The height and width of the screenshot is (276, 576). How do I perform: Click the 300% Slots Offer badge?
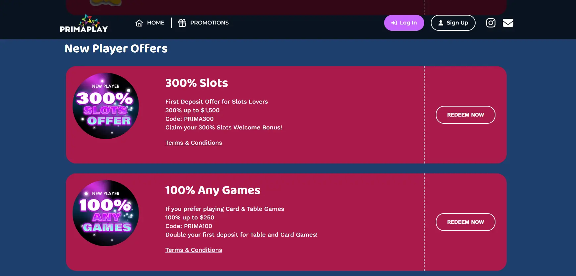(105, 106)
